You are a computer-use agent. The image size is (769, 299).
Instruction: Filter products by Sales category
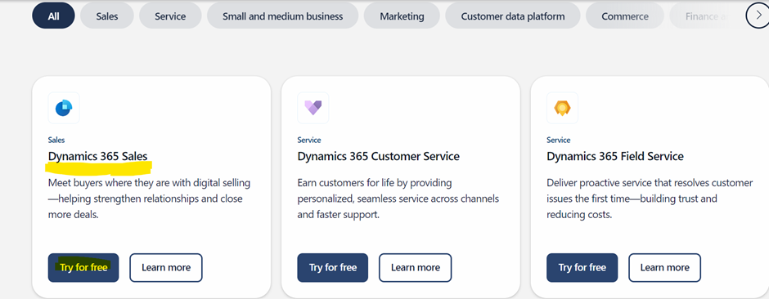pos(107,16)
